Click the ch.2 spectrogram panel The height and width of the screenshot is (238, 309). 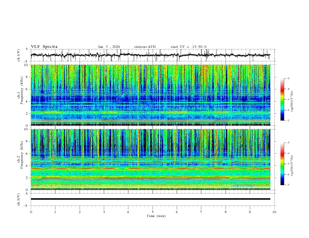point(150,159)
